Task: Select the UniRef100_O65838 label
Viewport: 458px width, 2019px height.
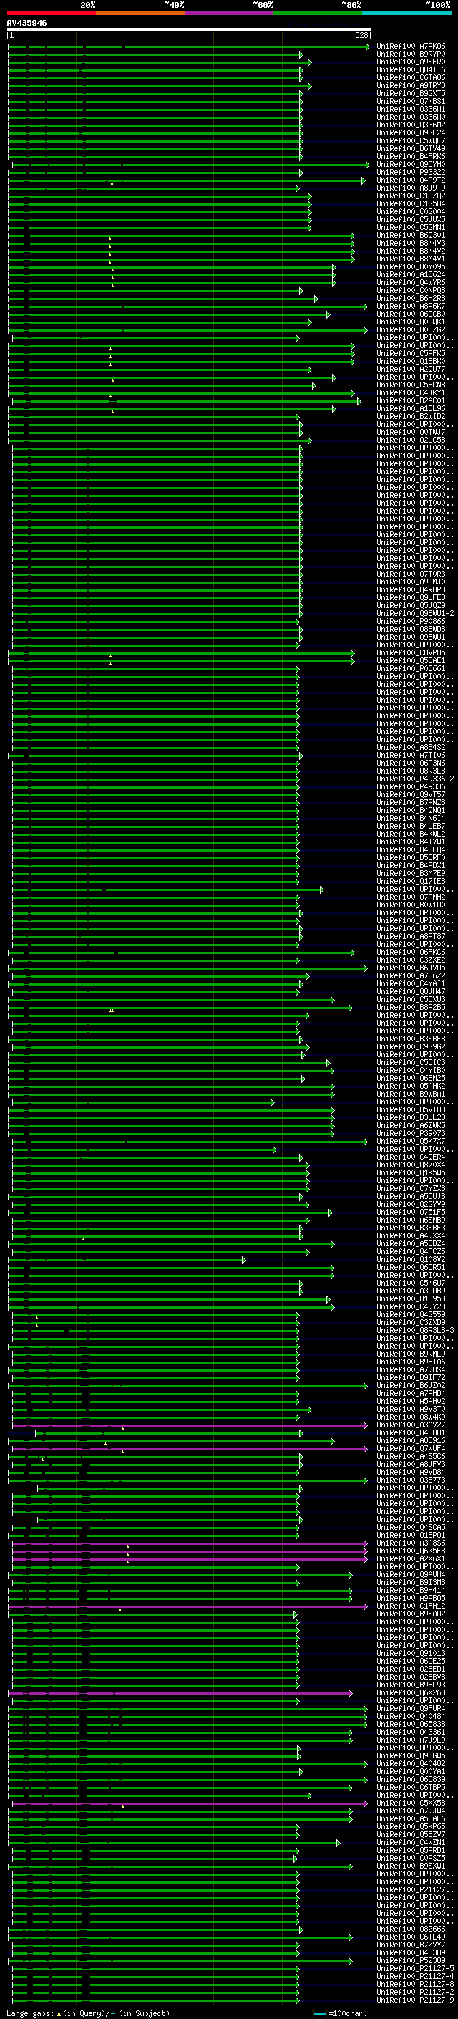Action: [411, 1725]
